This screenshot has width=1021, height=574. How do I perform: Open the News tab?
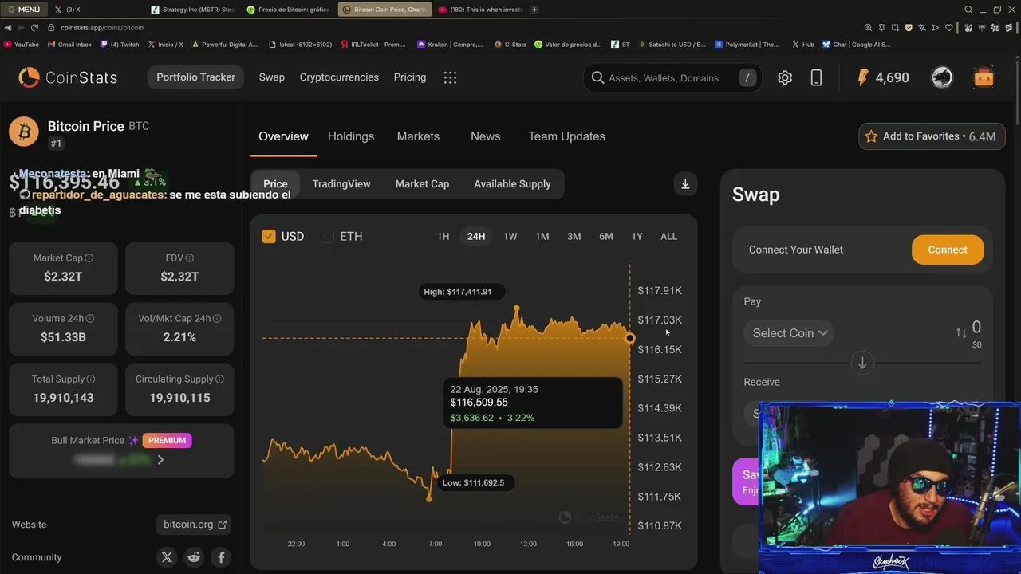[x=486, y=136]
